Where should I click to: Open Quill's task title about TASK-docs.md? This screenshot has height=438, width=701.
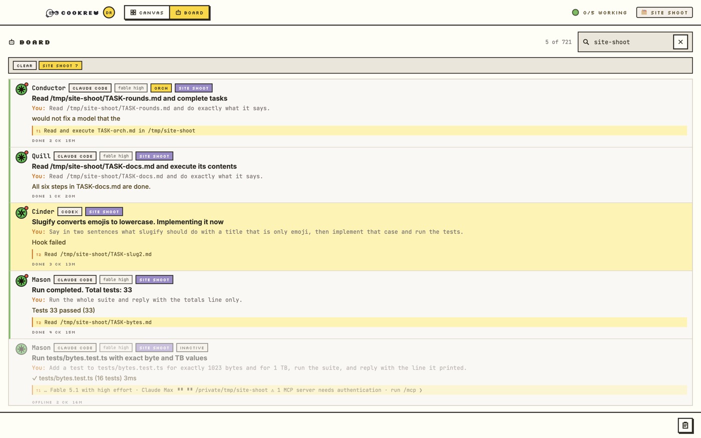(134, 166)
